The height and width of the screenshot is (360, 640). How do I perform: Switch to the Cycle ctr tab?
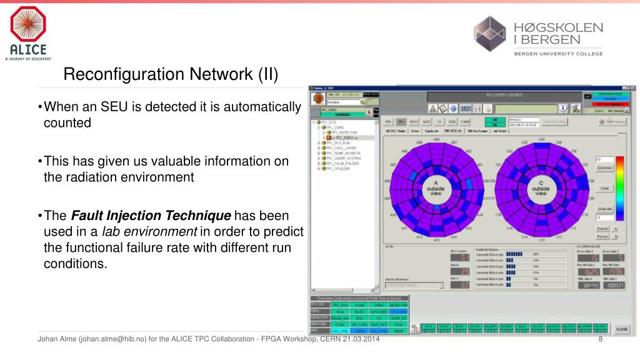click(431, 131)
